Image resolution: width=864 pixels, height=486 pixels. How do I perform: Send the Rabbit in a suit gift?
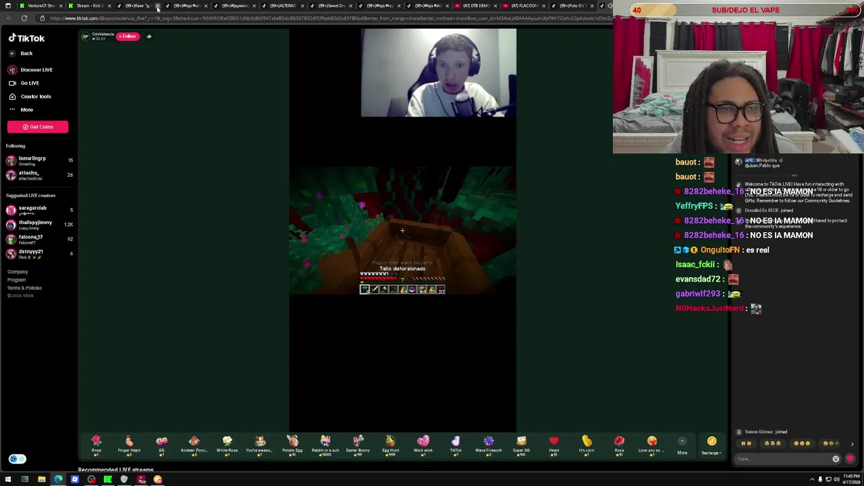pos(325,445)
